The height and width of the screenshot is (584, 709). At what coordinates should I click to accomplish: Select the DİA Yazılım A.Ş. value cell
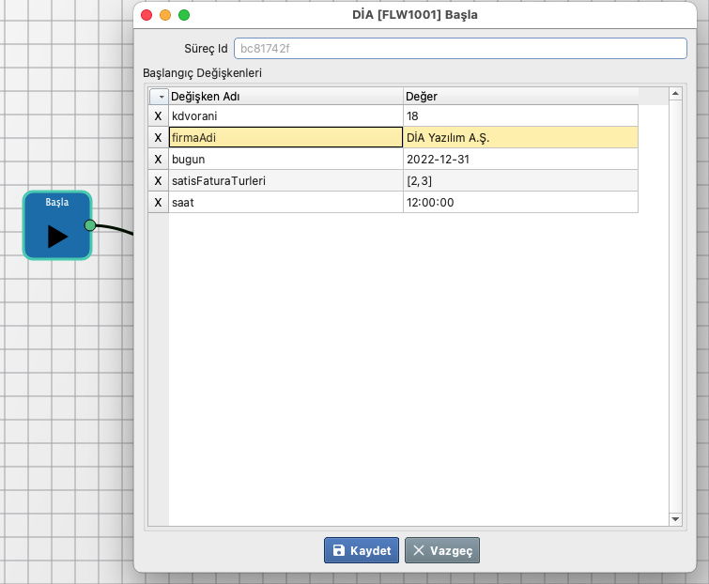click(x=519, y=137)
